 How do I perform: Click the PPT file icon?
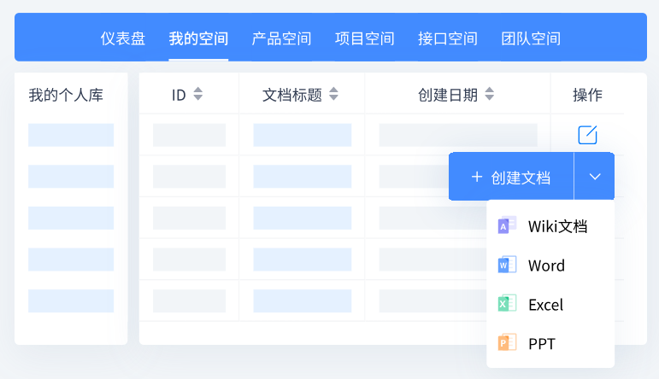pyautogui.click(x=507, y=343)
